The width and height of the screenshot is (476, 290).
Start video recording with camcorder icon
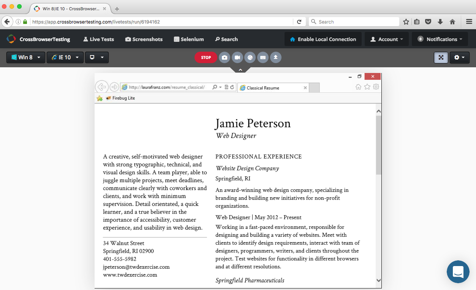[x=237, y=57]
